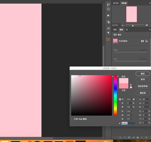Click the 取消 button

[x=143, y=79]
